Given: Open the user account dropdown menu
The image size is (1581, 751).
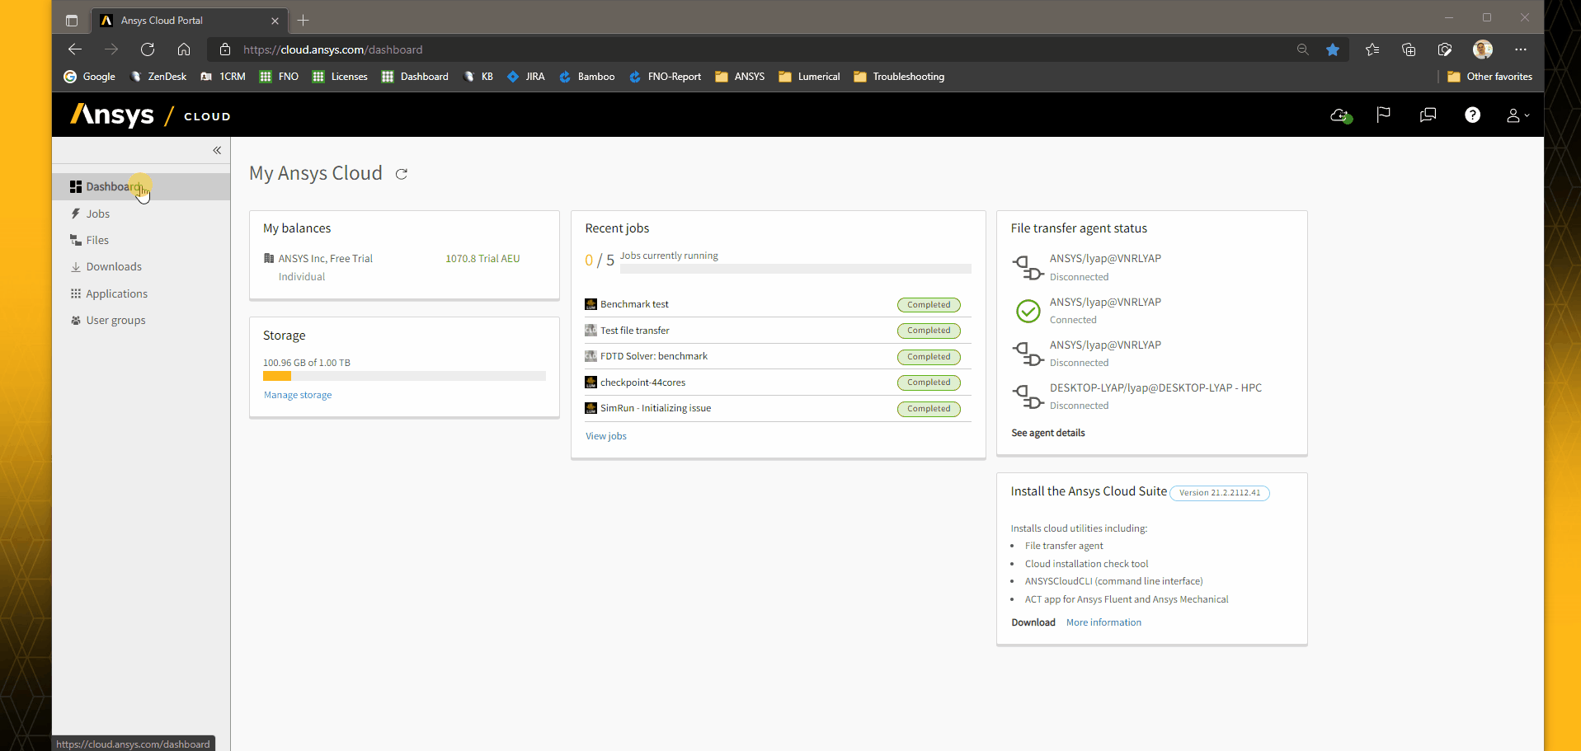Looking at the screenshot, I should [x=1517, y=116].
